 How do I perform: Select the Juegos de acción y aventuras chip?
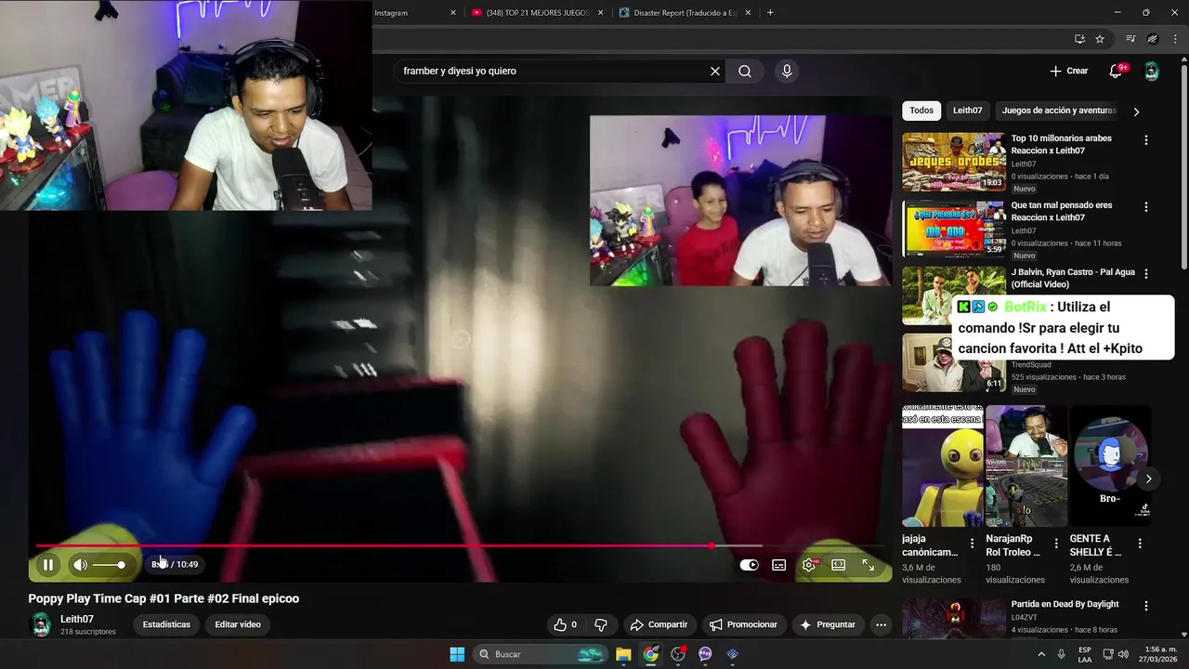1058,111
